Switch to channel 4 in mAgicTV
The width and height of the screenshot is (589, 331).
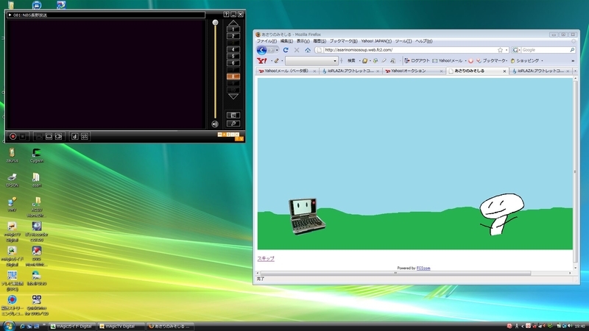point(233,49)
